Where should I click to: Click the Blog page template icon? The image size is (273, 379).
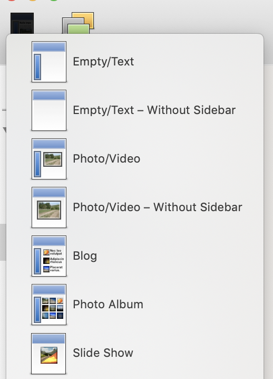tap(49, 256)
